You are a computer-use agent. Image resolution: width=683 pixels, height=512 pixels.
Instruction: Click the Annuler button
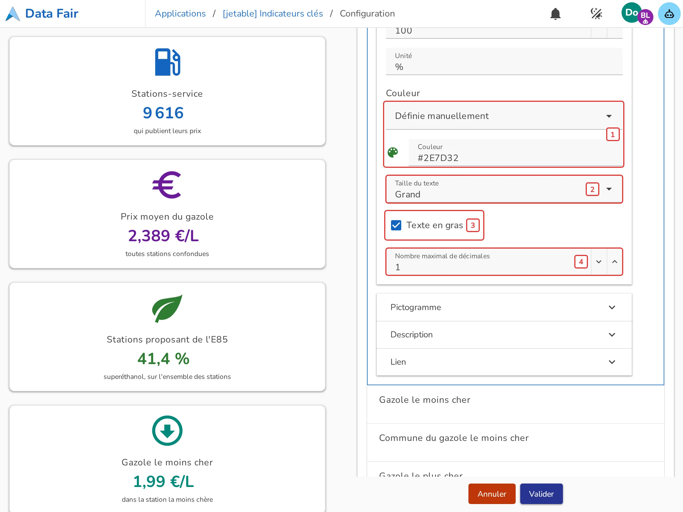tap(492, 494)
